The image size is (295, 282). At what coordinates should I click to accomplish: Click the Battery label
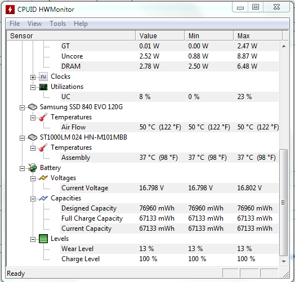50,168
